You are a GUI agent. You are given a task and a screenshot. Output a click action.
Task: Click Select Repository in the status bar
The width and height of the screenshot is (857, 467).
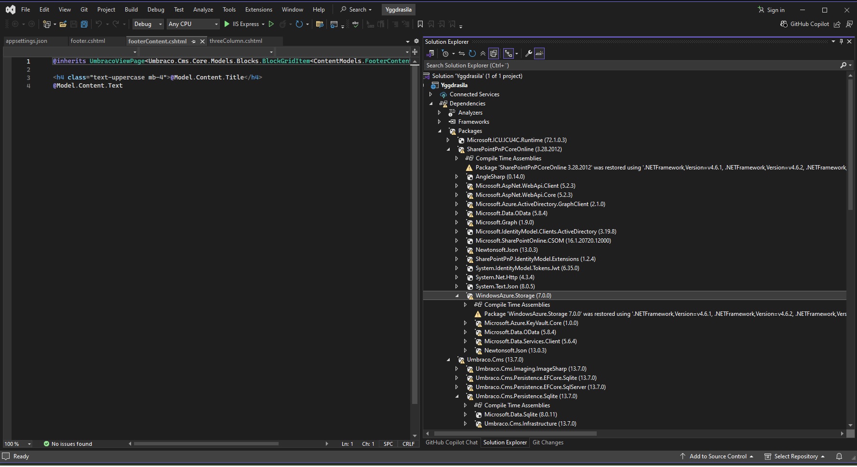pyautogui.click(x=795, y=457)
